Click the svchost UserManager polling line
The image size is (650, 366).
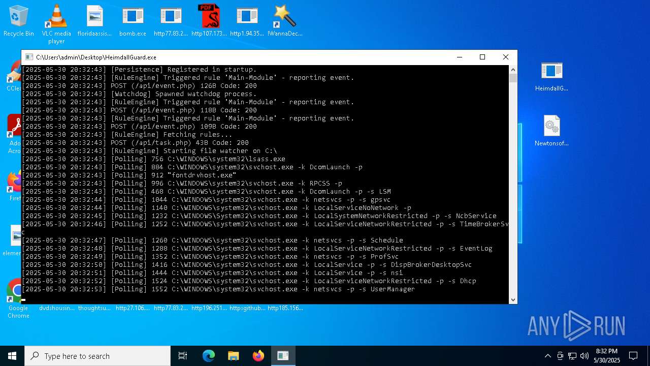tap(218, 289)
